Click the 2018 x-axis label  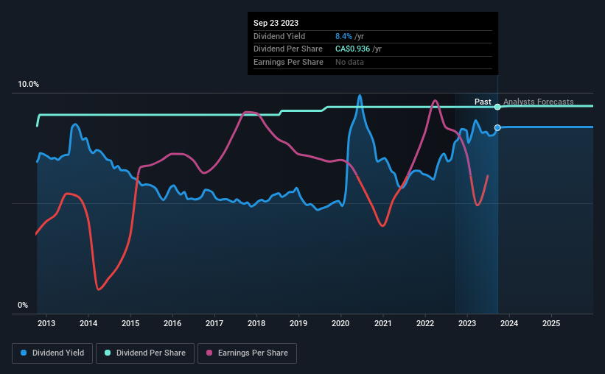(x=256, y=323)
